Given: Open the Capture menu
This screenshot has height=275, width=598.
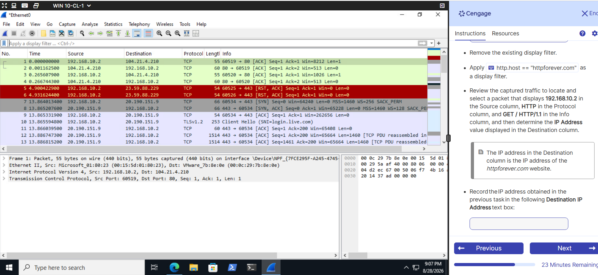Looking at the screenshot, I should click(67, 24).
